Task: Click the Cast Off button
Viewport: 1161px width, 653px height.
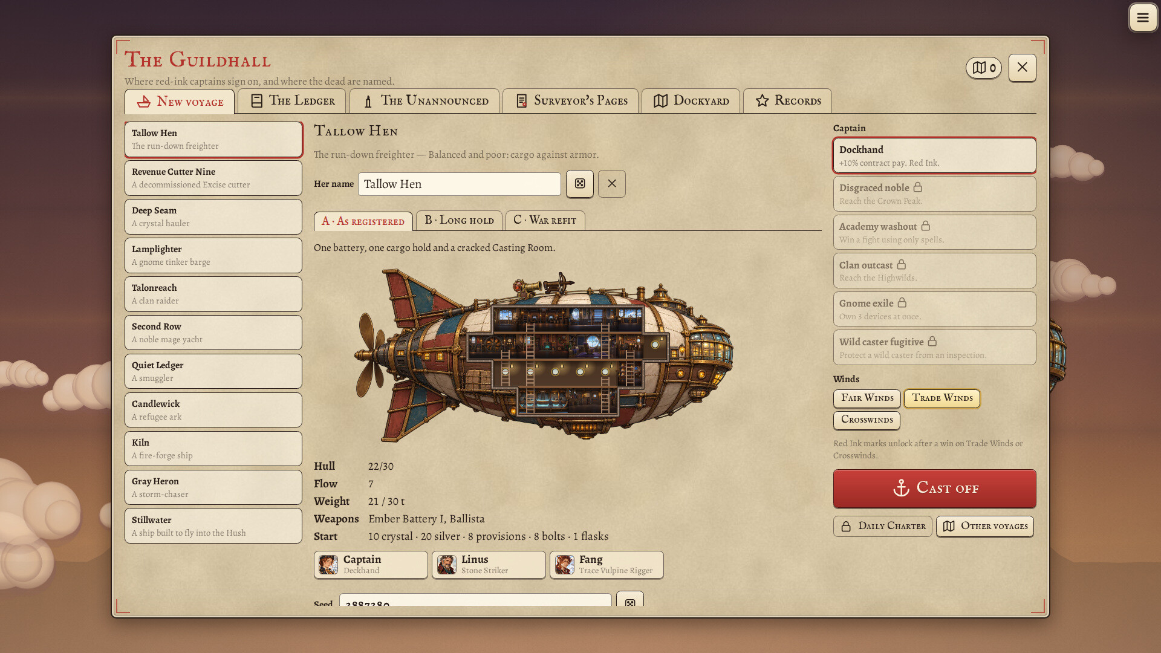Action: pos(934,488)
